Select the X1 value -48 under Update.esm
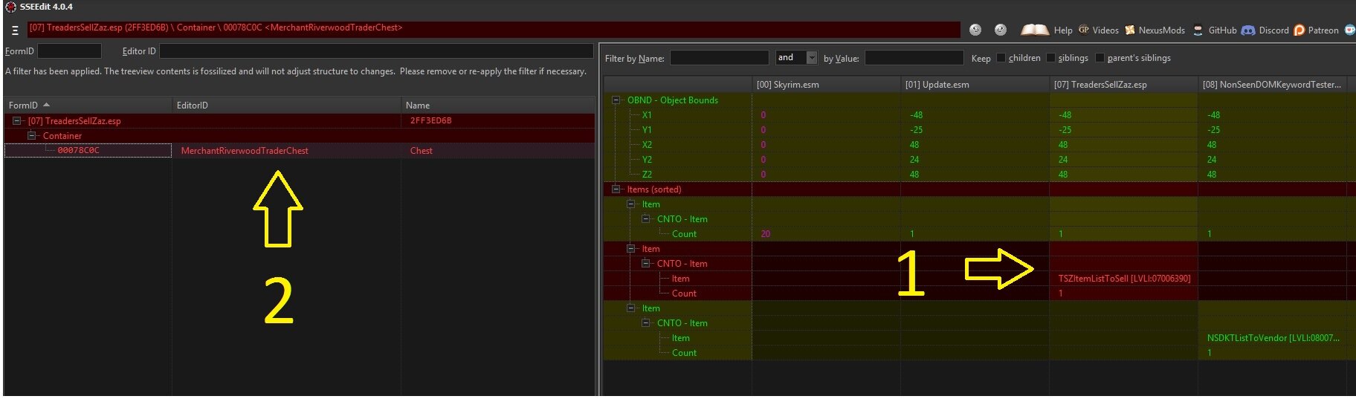This screenshot has width=1356, height=399. point(916,114)
